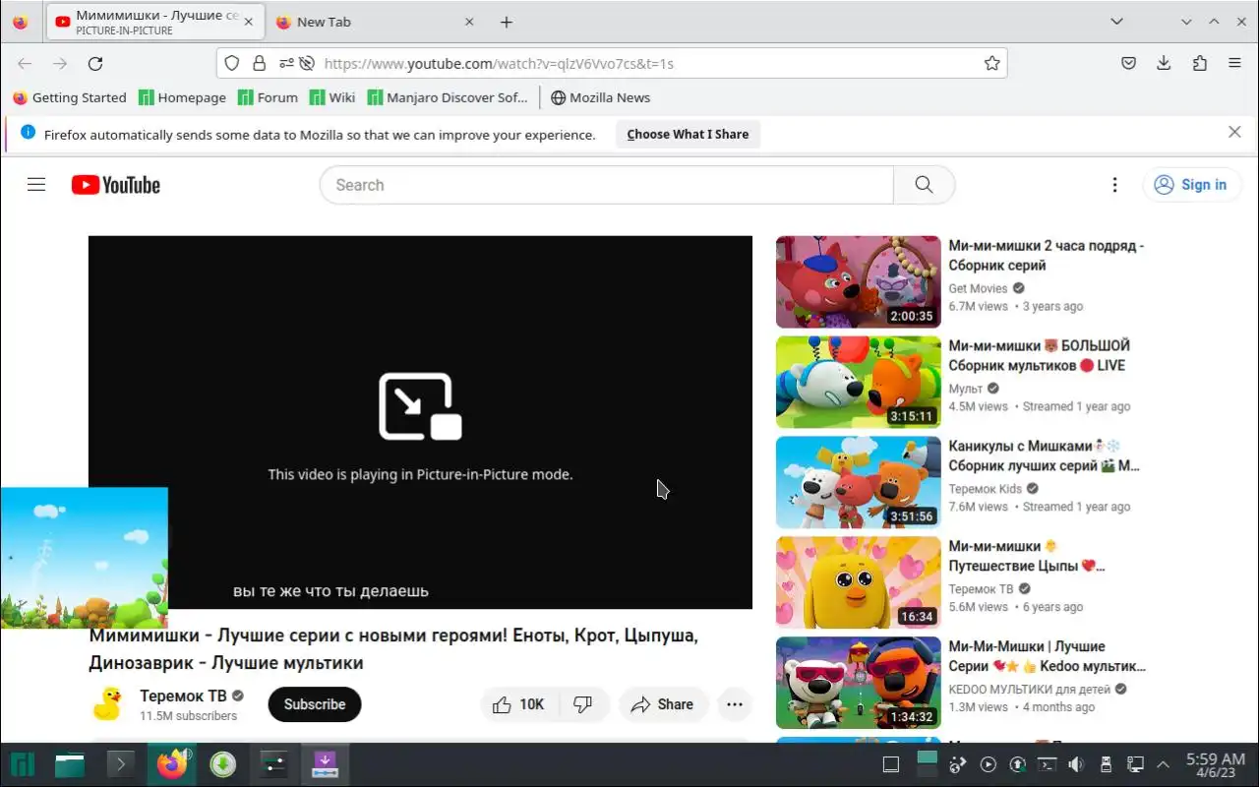Open green download app in taskbar
This screenshot has height=787, width=1259.
(223, 763)
